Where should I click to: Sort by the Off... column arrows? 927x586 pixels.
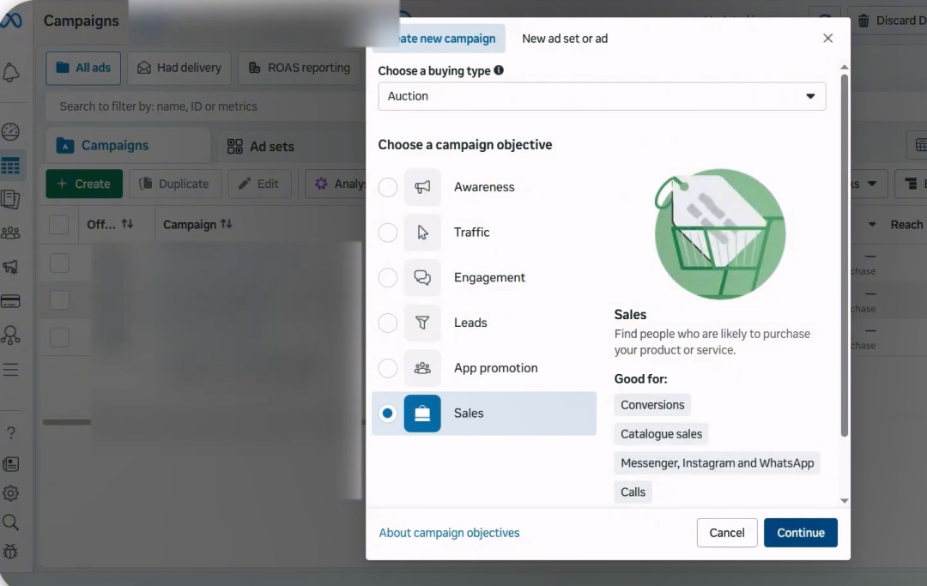tap(127, 224)
